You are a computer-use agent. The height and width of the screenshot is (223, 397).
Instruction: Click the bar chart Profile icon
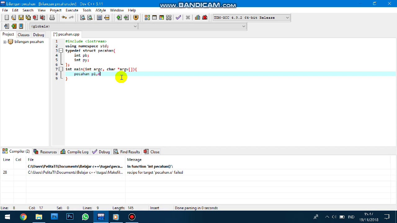pos(198,18)
